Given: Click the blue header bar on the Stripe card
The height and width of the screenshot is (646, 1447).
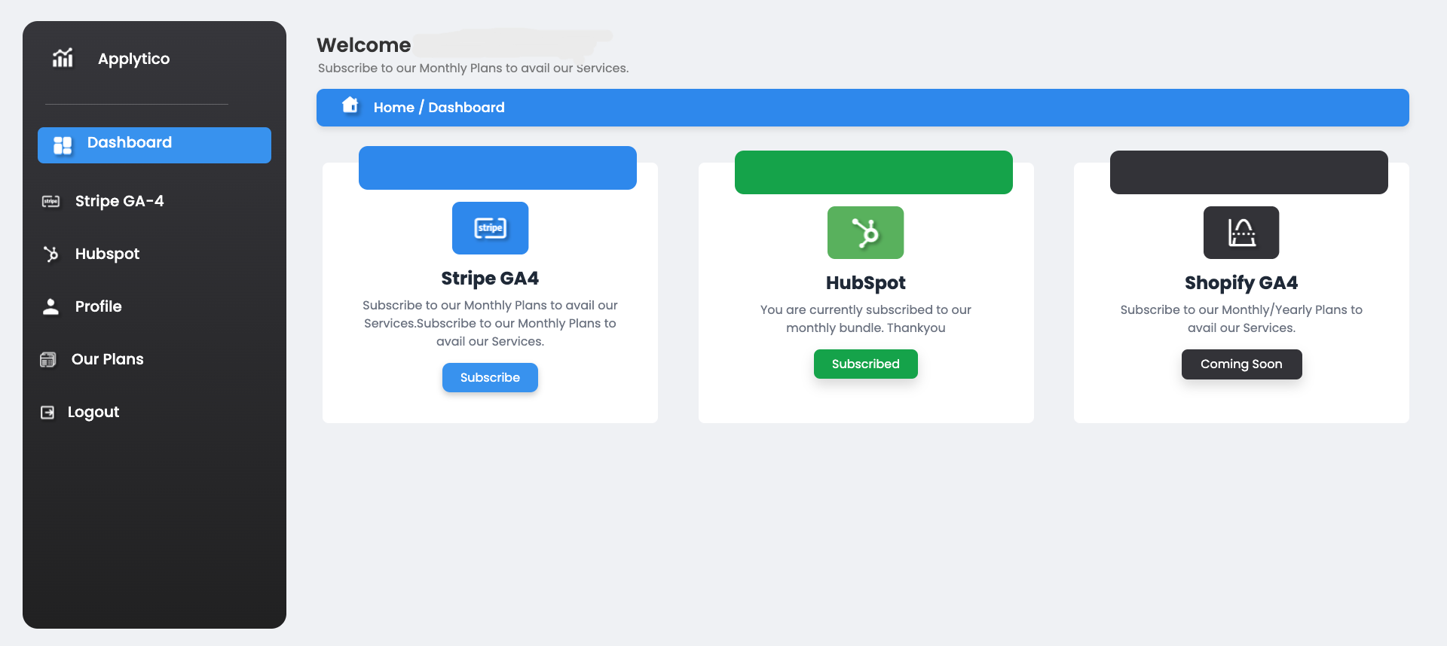Looking at the screenshot, I should [x=497, y=168].
